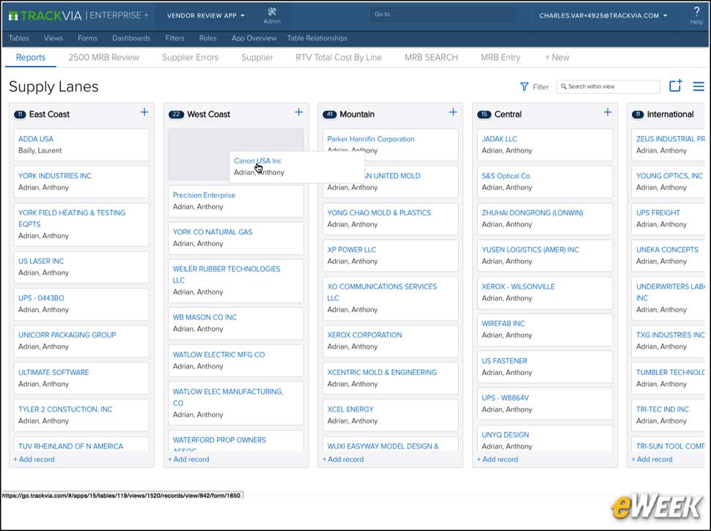Add a card to West Coast lane
The image size is (711, 531).
(298, 112)
